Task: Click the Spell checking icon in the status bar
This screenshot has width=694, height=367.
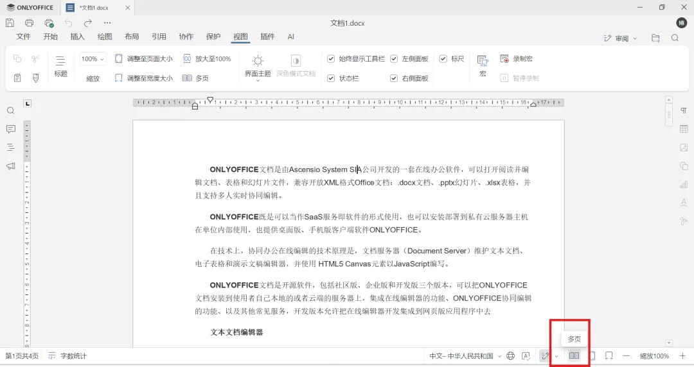Action: 526,356
